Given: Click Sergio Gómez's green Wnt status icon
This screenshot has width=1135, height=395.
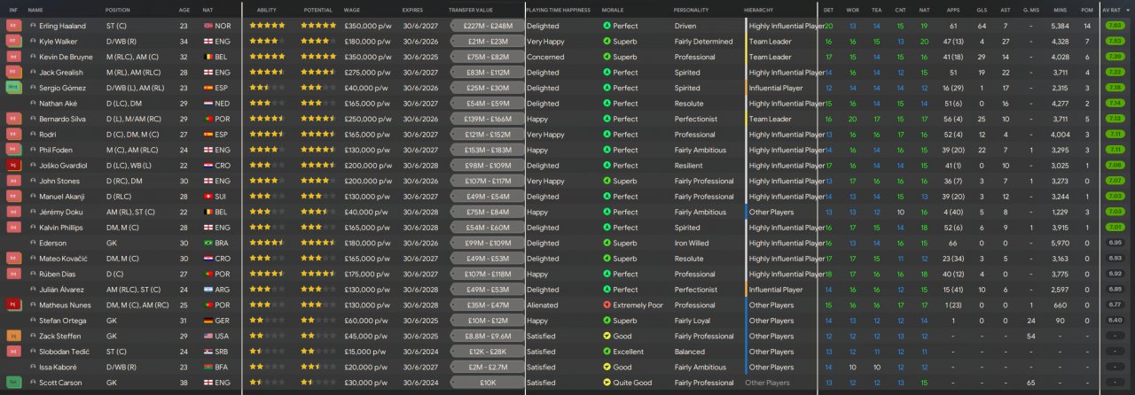Looking at the screenshot, I should 12,88.
